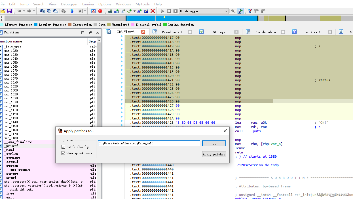Click the blue asterisk array icon
The image size is (353, 199).
click(139, 11)
